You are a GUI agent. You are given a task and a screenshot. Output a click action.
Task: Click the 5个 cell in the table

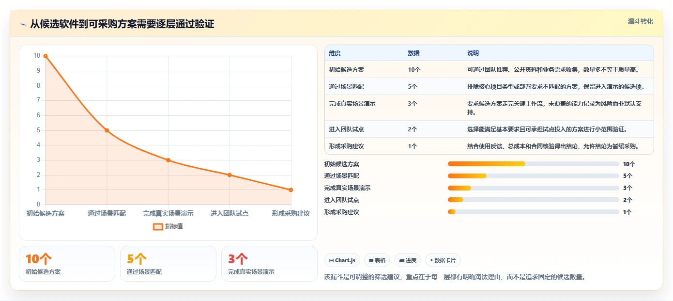coord(413,87)
